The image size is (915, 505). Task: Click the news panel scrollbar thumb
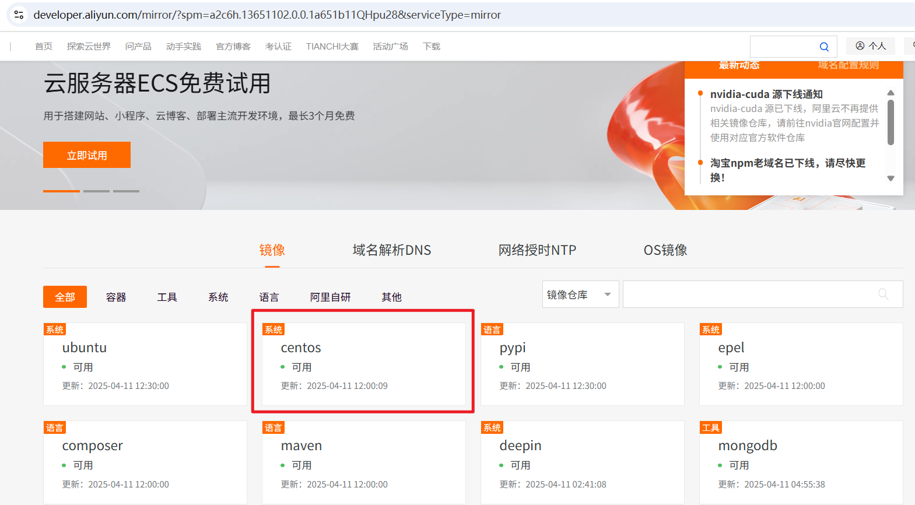891,122
